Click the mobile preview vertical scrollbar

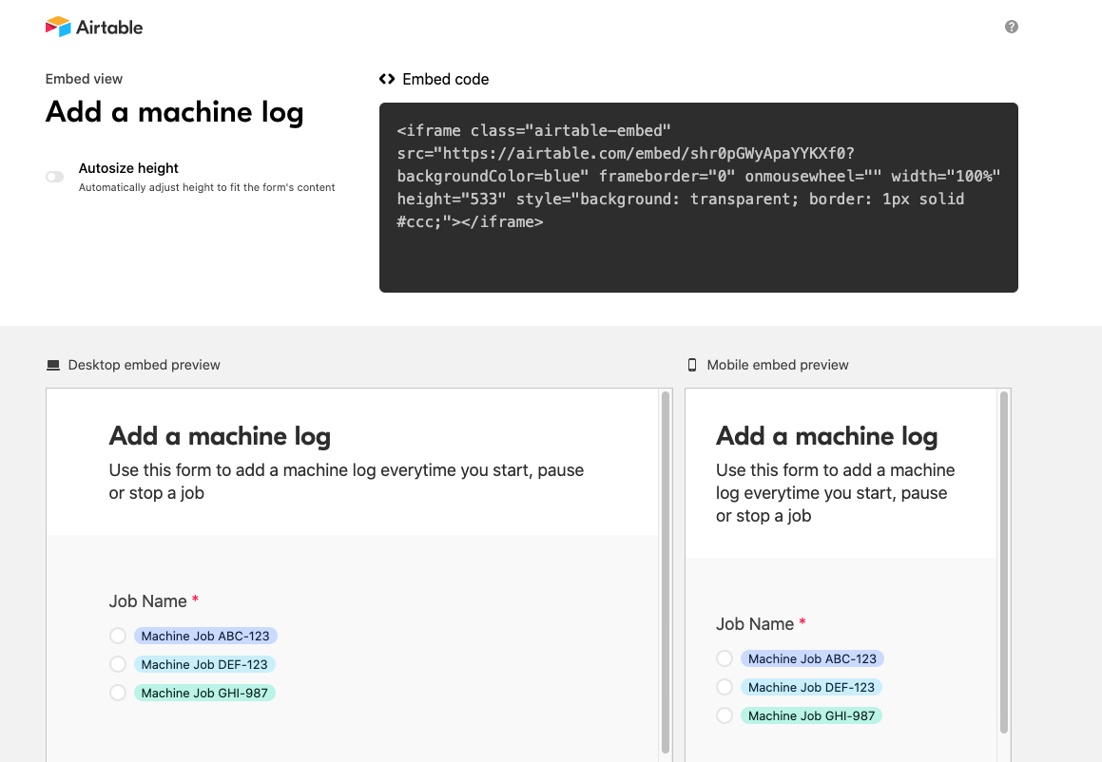(x=1004, y=562)
